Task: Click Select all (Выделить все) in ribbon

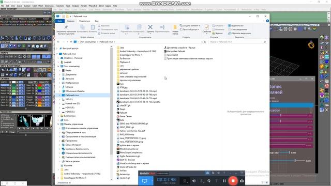Action: pos(236,26)
